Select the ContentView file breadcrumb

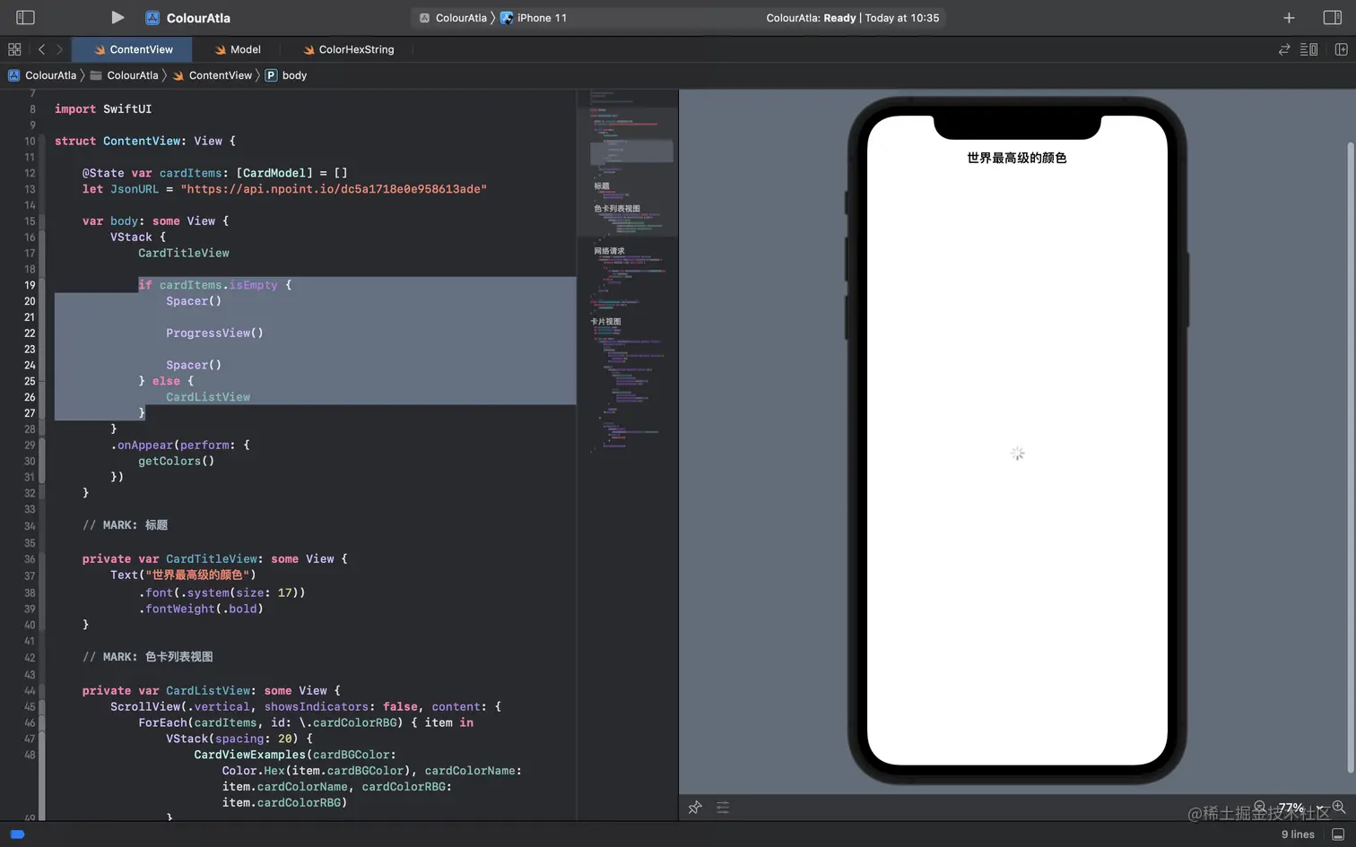[213, 75]
